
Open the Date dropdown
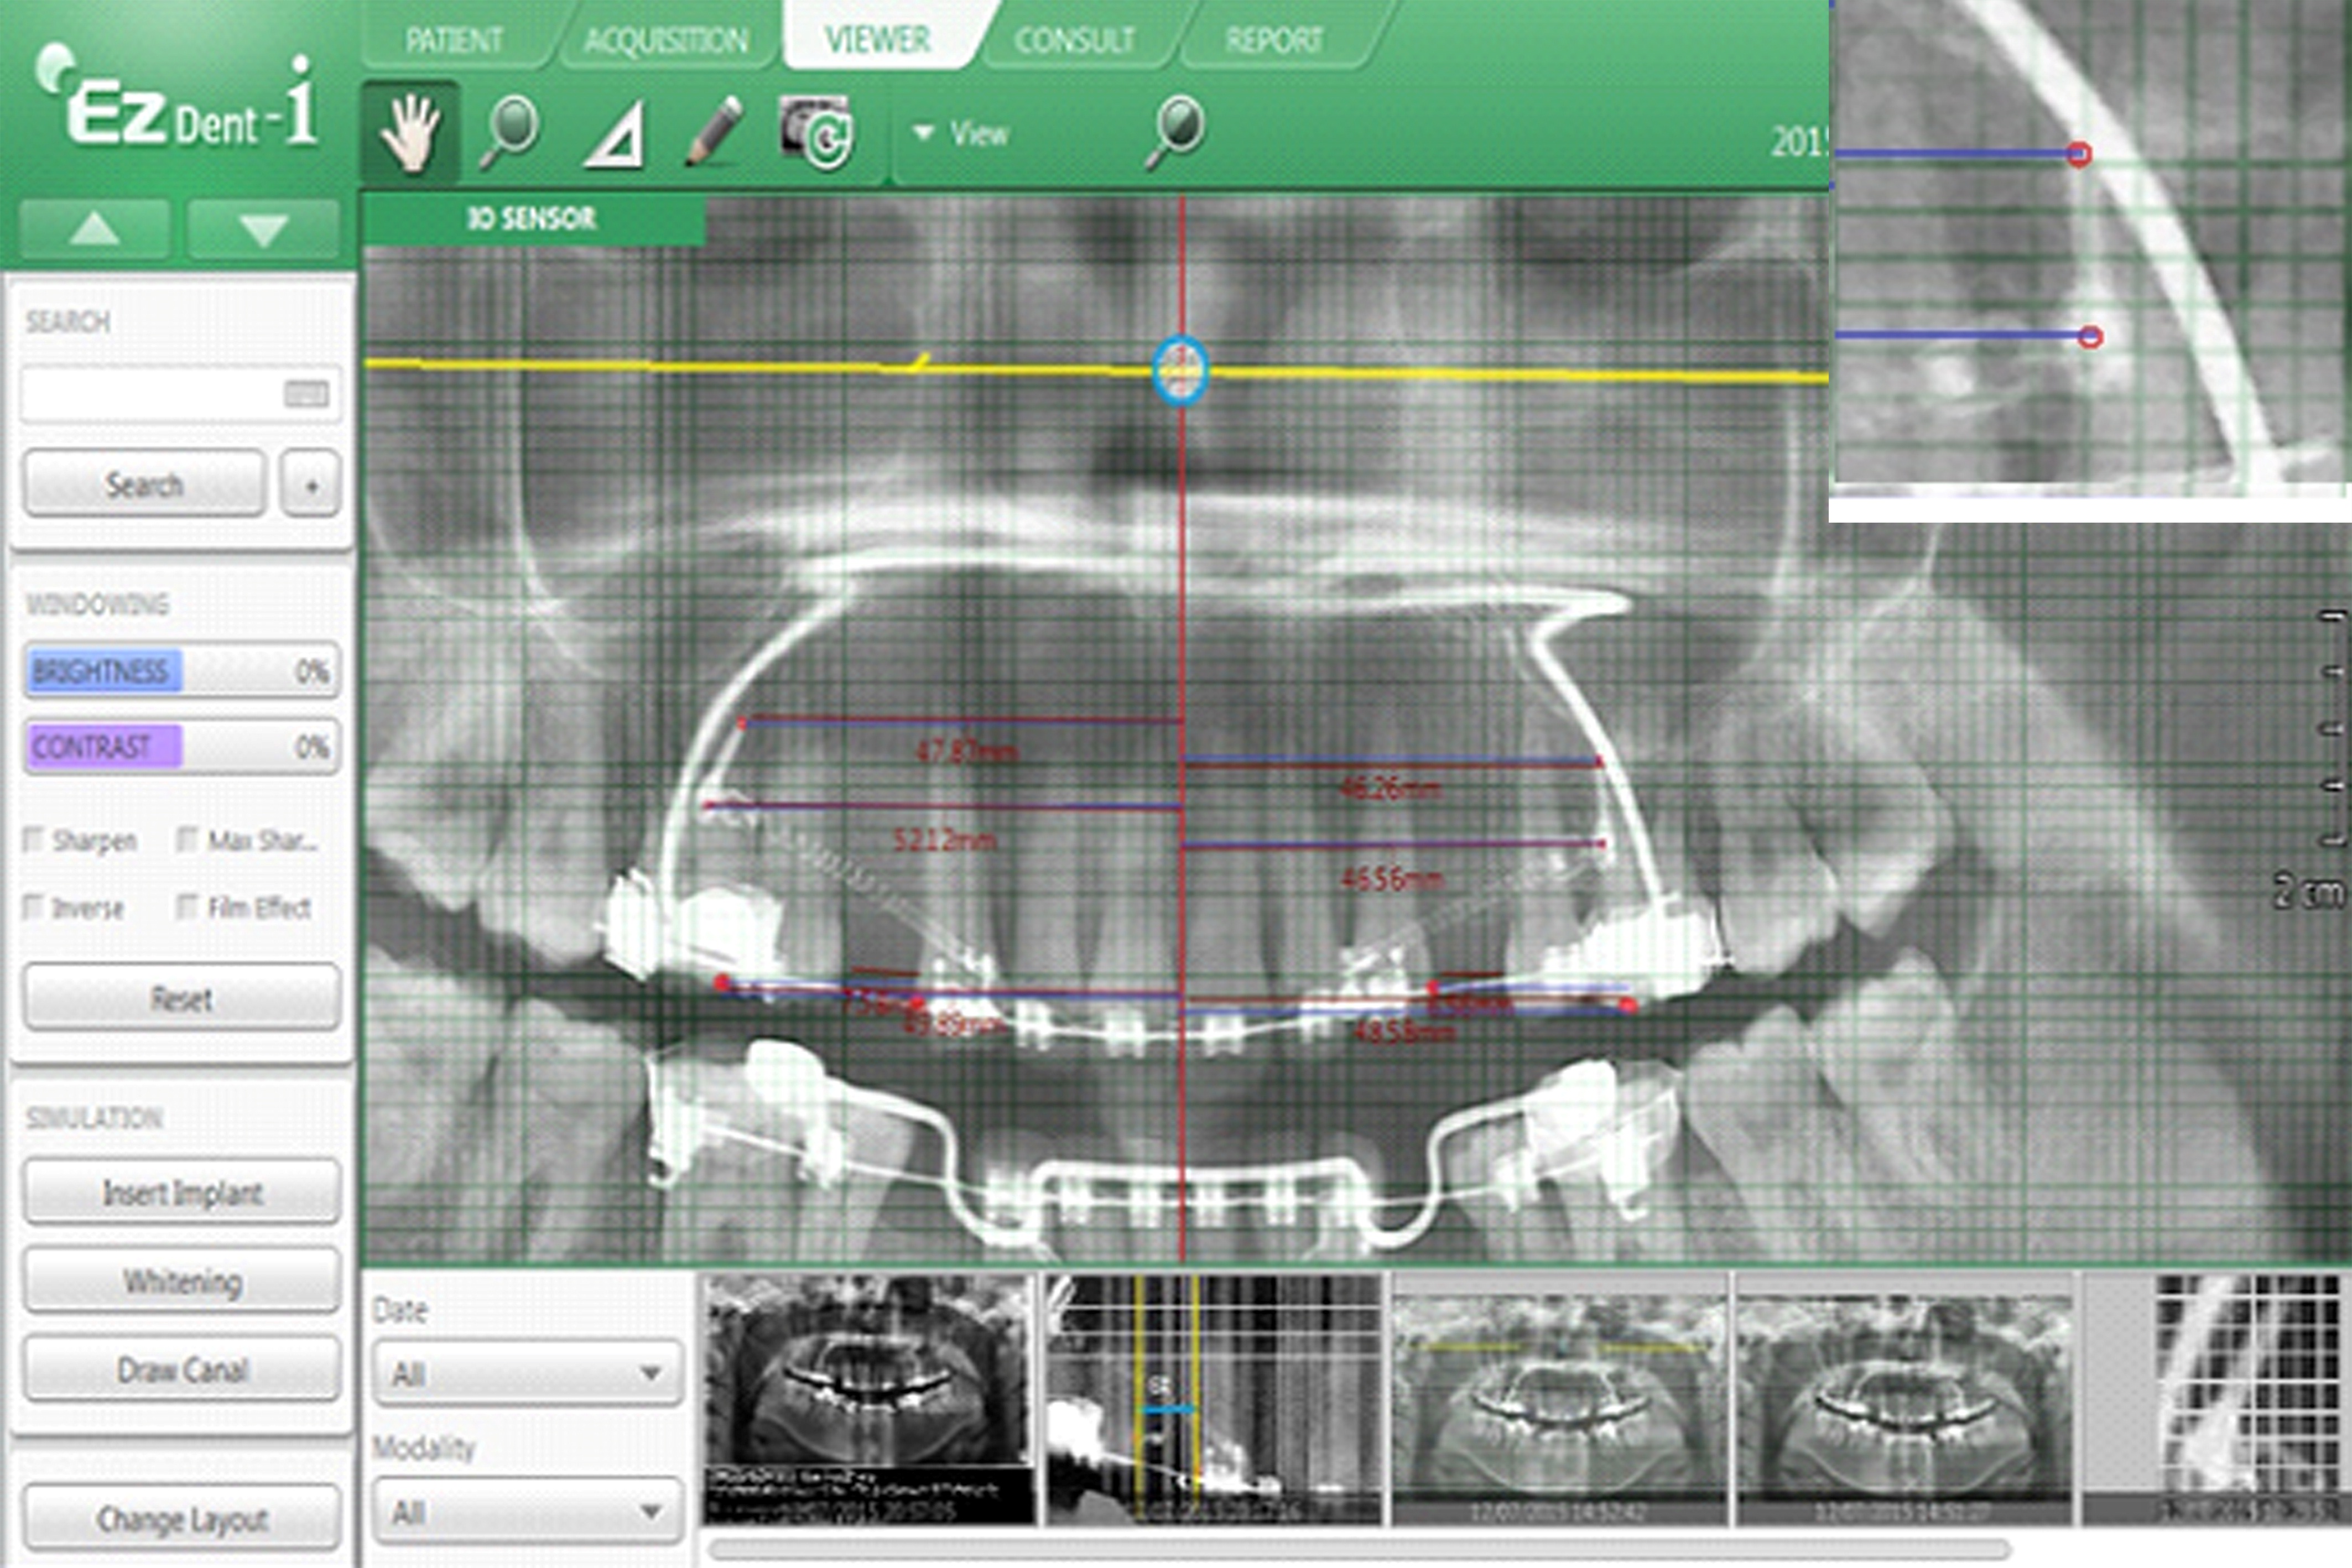point(527,1373)
